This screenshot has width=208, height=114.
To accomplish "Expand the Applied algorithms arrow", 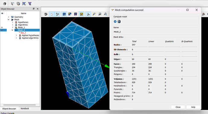I will click(16, 38).
